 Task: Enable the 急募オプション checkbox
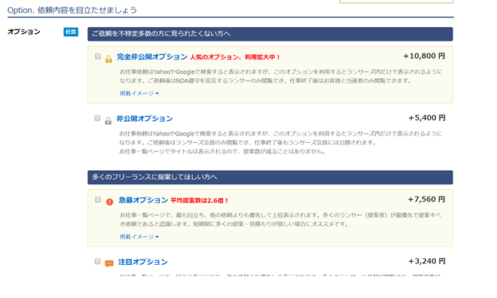[x=98, y=199]
